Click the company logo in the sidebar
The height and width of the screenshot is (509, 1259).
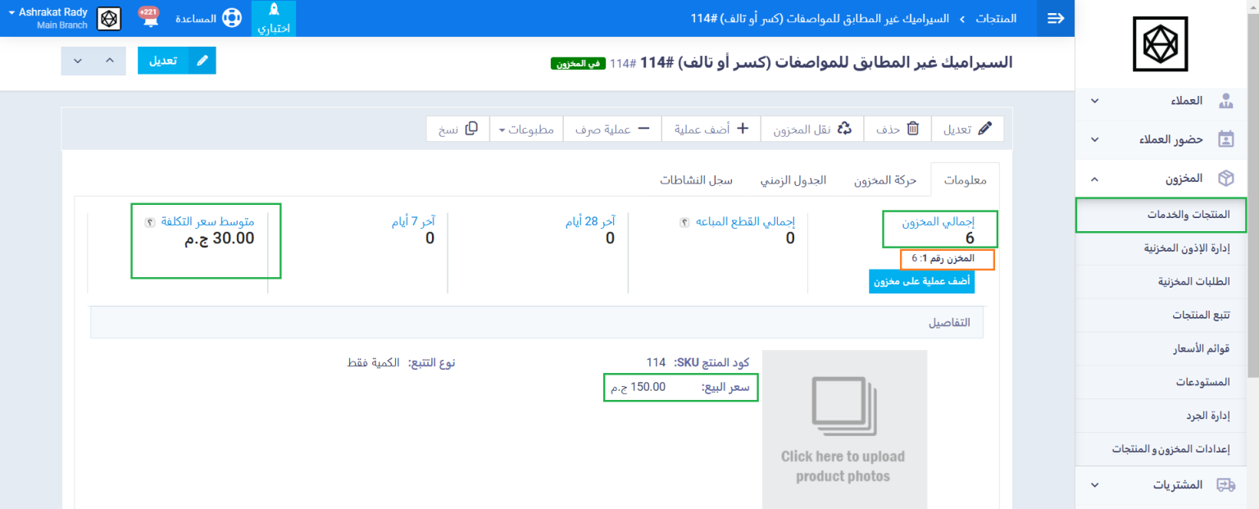(1159, 44)
